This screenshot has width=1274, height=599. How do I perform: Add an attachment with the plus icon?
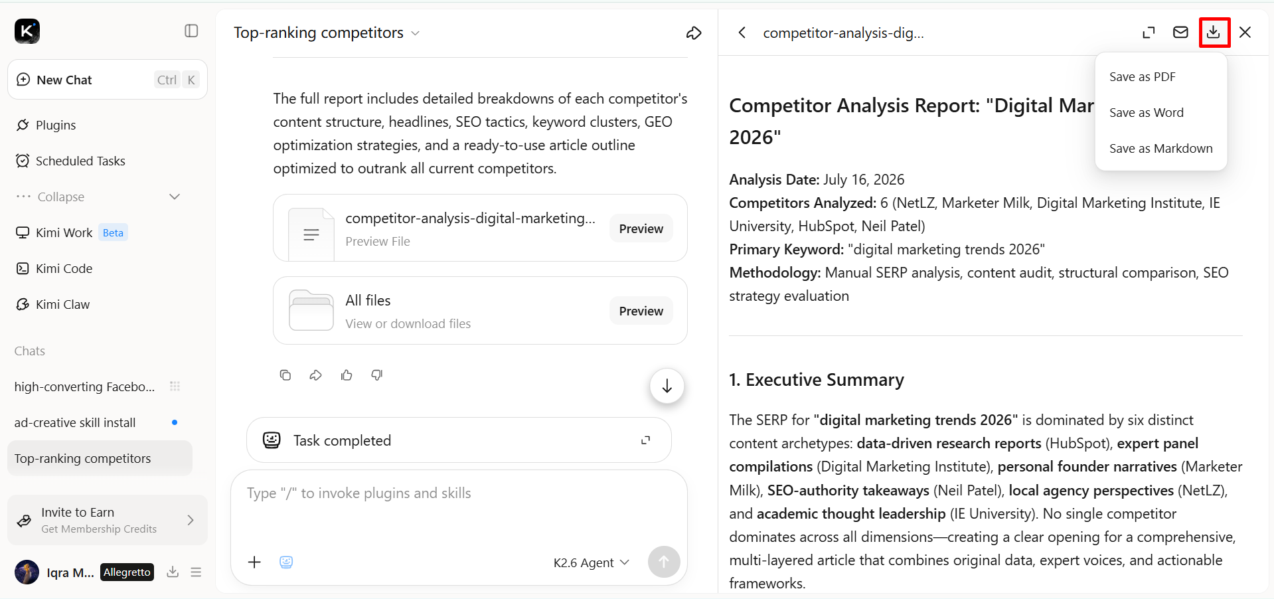[x=254, y=562]
